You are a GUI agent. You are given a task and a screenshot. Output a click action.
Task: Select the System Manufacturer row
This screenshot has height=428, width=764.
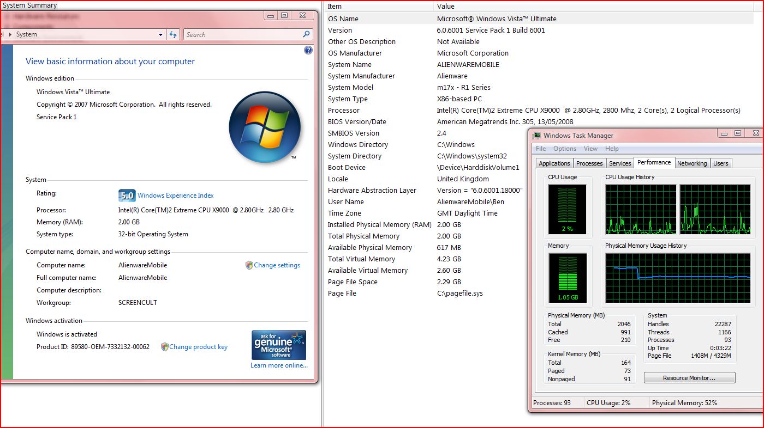point(539,76)
